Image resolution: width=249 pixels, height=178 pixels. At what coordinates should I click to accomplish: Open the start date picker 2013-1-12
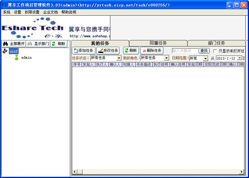pyautogui.click(x=240, y=58)
